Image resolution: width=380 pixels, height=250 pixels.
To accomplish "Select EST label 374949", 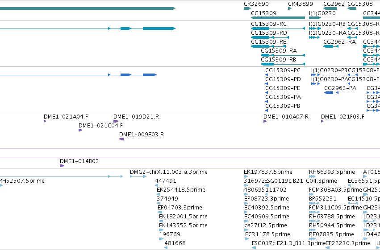I will [167, 199].
